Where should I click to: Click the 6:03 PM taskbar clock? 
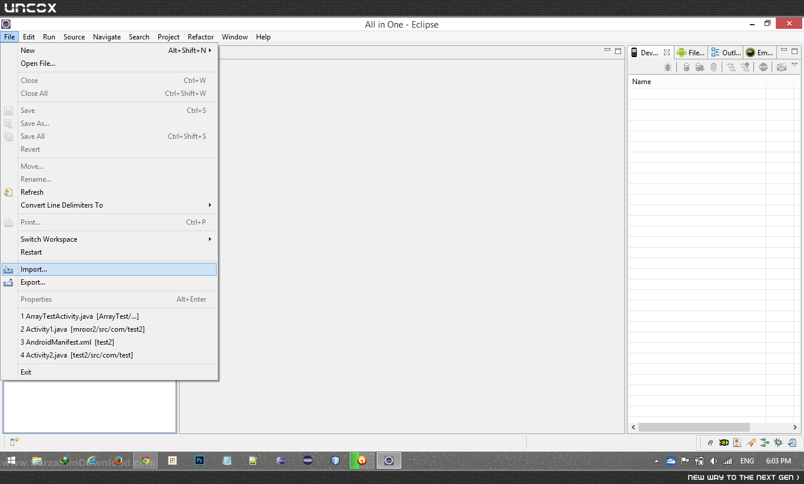(x=778, y=461)
